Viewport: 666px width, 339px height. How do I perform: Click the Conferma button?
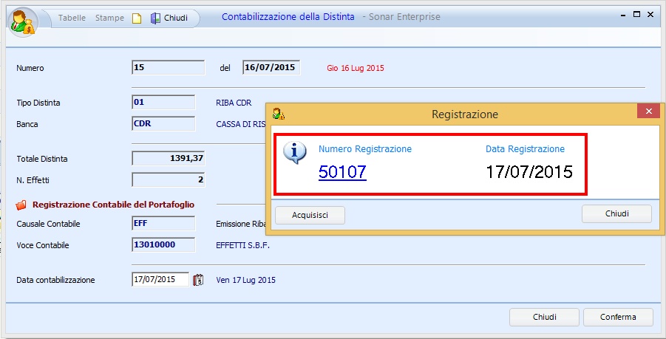[x=618, y=317]
